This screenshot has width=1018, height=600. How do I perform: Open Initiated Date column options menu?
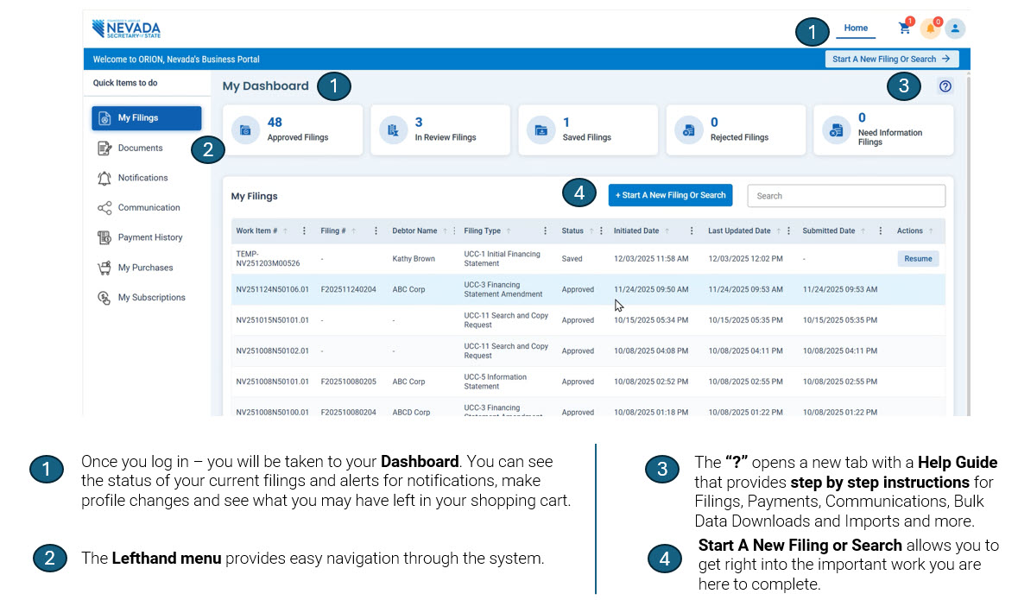692,231
